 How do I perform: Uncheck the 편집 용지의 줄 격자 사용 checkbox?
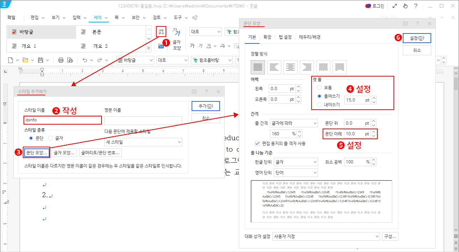pyautogui.click(x=257, y=144)
